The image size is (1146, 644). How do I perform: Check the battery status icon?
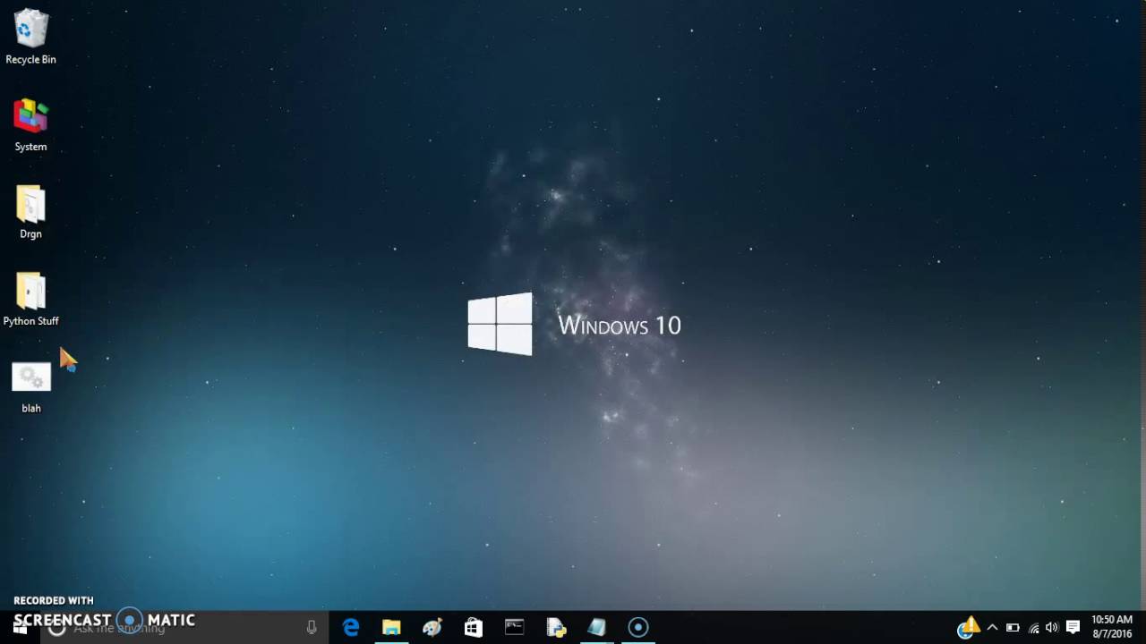[1013, 628]
